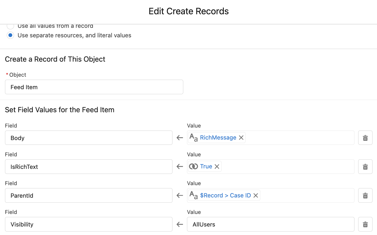Click the arrow icon beside ParentId

(179, 195)
